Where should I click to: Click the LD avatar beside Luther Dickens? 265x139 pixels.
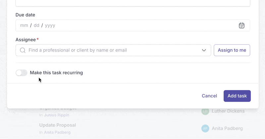205,111
